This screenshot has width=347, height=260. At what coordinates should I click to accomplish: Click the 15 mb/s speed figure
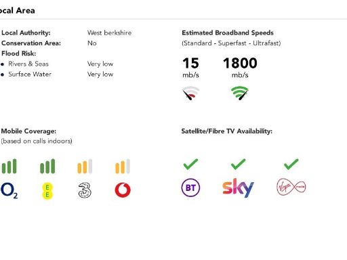(x=191, y=67)
